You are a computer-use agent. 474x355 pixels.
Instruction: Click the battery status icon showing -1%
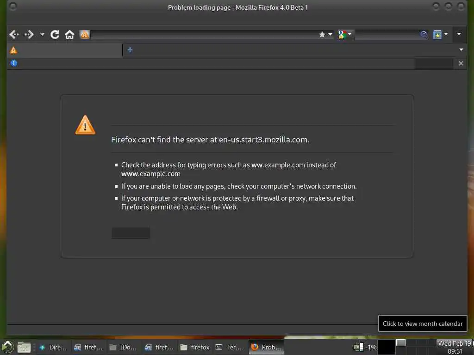click(x=358, y=347)
